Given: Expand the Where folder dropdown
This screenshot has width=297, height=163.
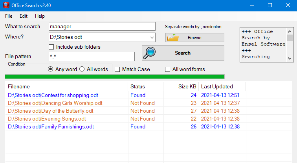Looking at the screenshot, I should pyautogui.click(x=152, y=37).
